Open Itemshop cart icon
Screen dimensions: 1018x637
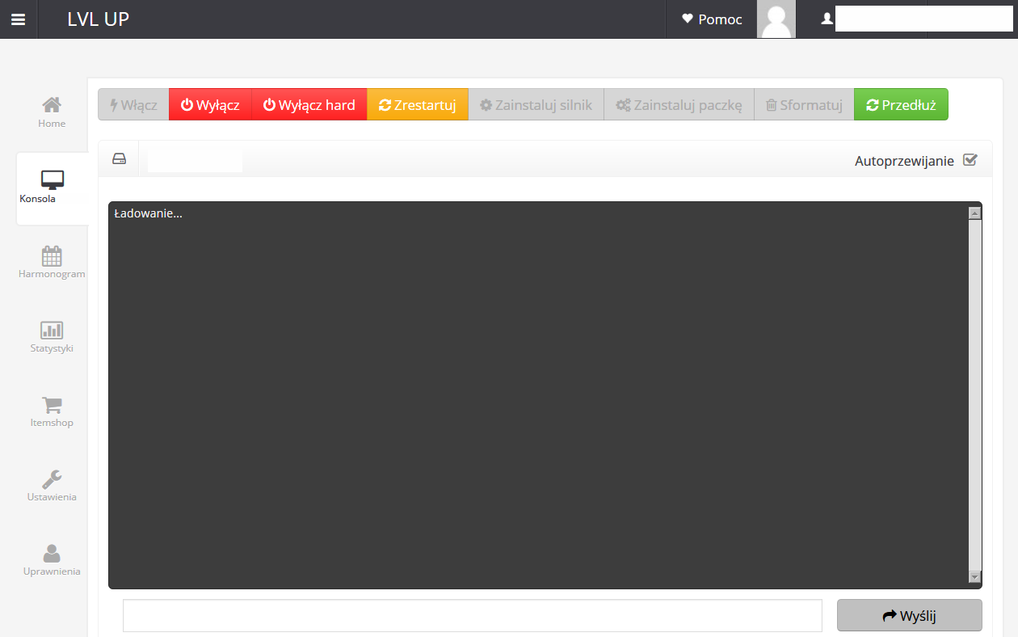pyautogui.click(x=52, y=405)
